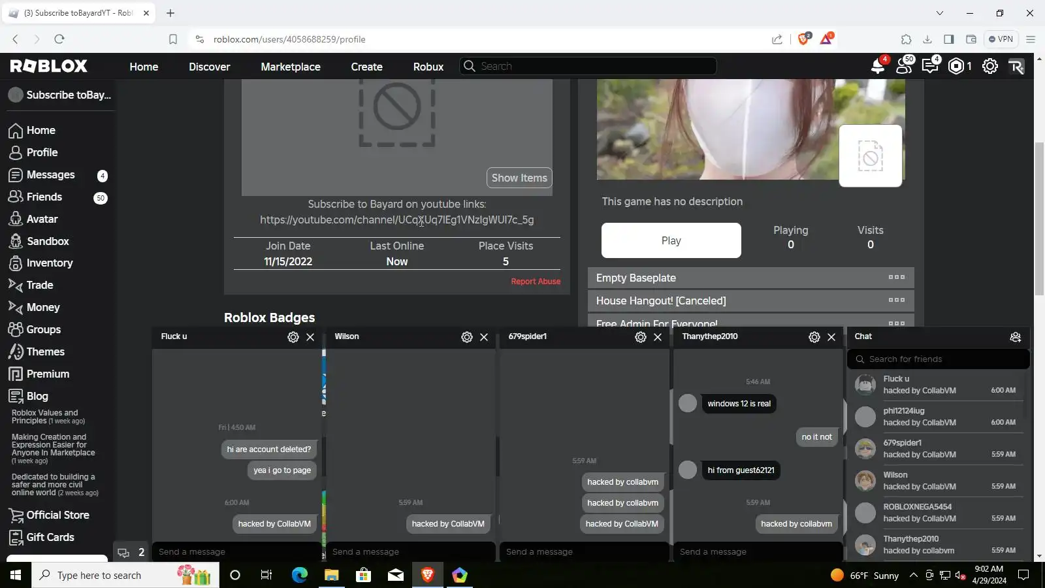Viewport: 1045px width, 588px height.
Task: Open Create in top navigation
Action: (367, 67)
